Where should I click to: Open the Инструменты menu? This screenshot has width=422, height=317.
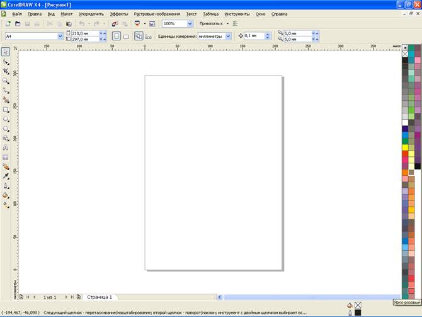(x=237, y=14)
